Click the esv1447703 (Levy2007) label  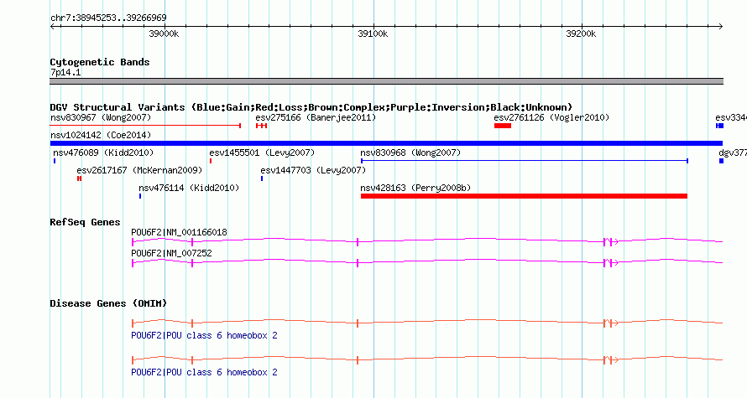pos(313,170)
